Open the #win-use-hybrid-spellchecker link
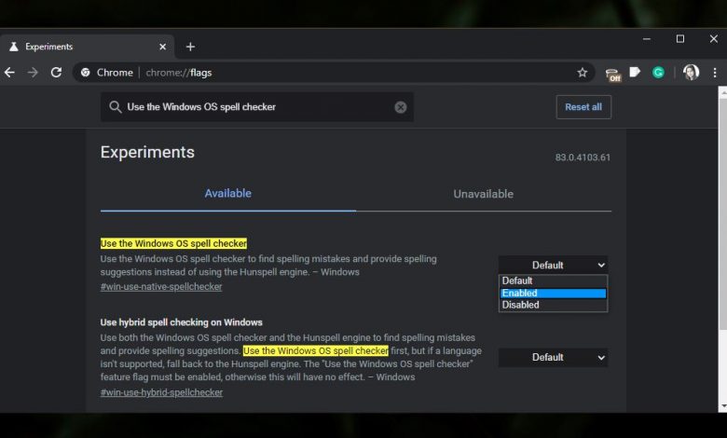727x438 pixels. [161, 392]
